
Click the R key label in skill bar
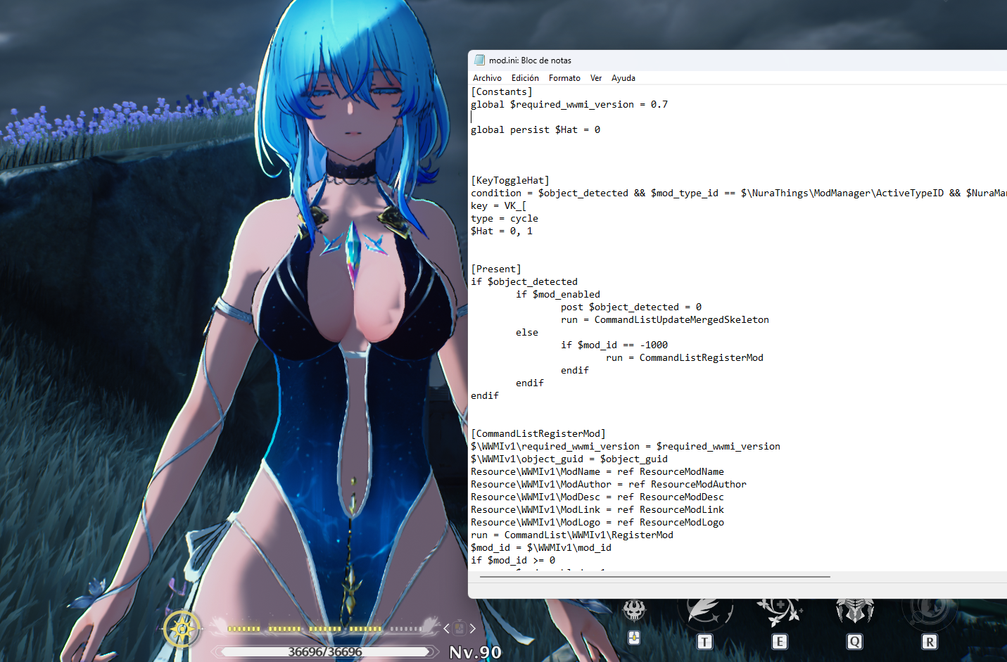[930, 642]
